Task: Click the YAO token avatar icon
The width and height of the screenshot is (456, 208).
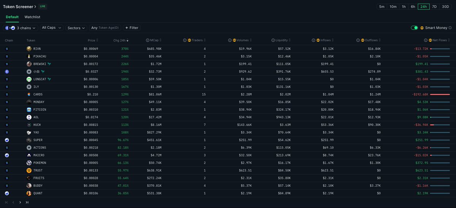Action: coord(29,133)
